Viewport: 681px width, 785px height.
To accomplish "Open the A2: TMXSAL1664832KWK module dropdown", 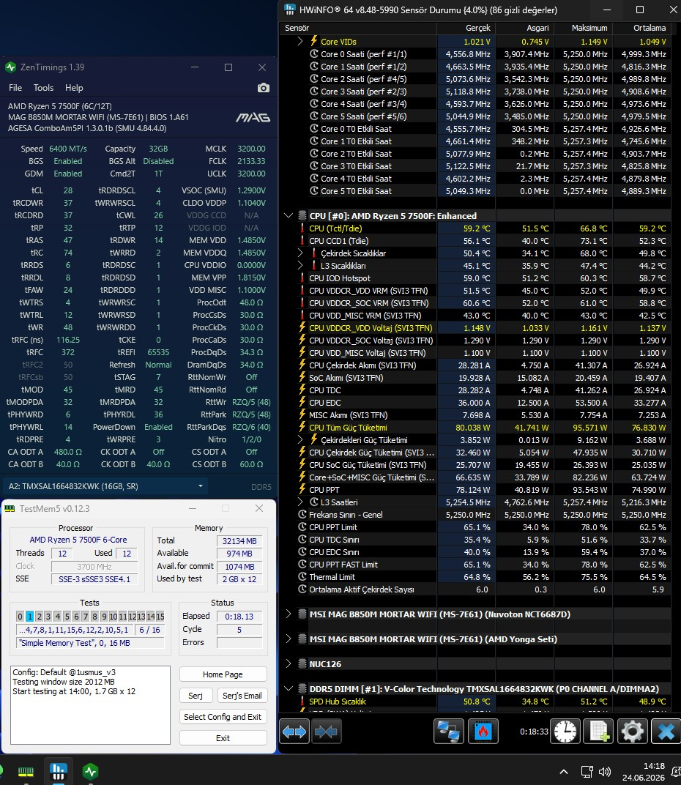I will click(x=105, y=486).
